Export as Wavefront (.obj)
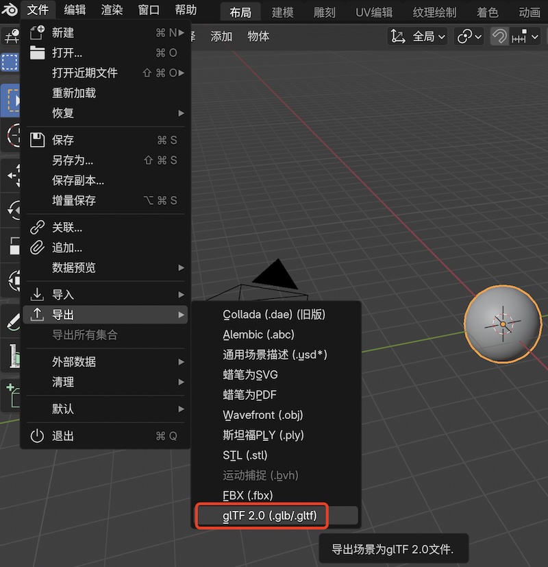Image resolution: width=548 pixels, height=567 pixels. 276,415
